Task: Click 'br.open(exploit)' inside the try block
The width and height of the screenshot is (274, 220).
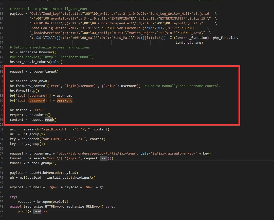Action: pos(53,202)
